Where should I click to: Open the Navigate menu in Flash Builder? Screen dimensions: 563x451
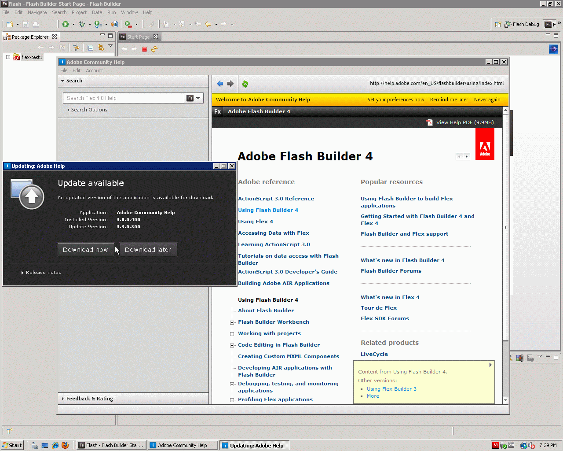pyautogui.click(x=37, y=12)
